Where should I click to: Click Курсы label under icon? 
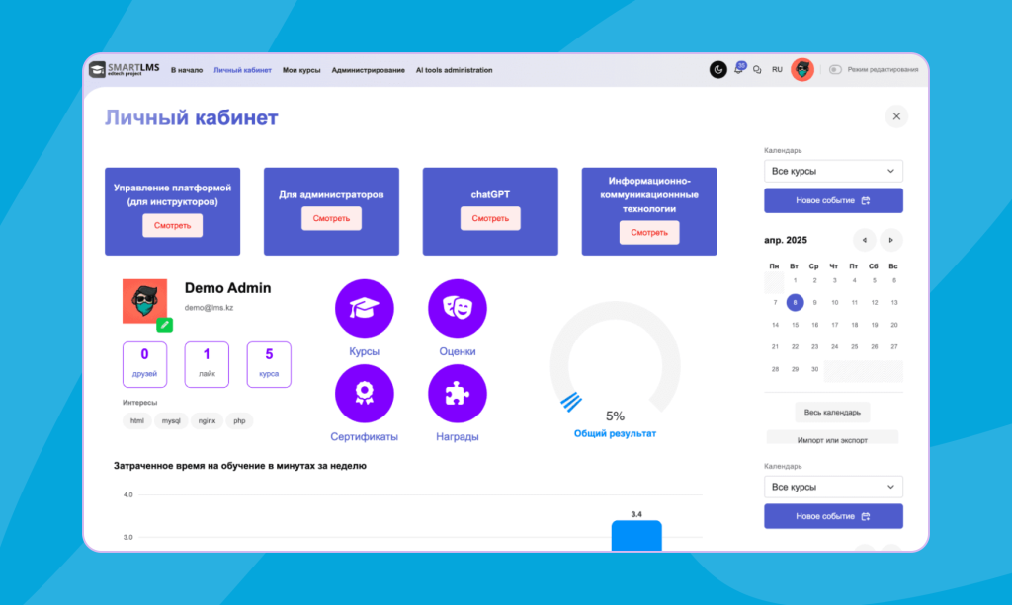pos(364,351)
